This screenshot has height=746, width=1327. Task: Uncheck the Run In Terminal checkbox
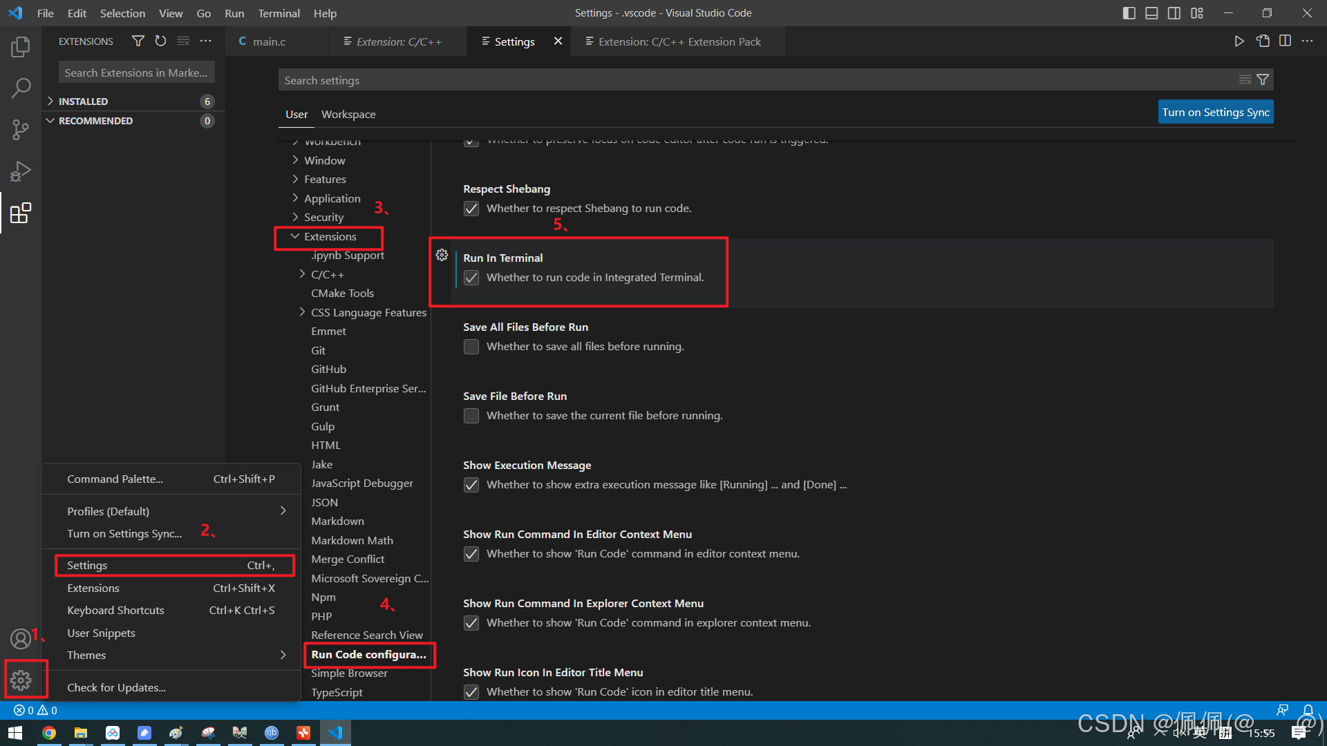(471, 278)
